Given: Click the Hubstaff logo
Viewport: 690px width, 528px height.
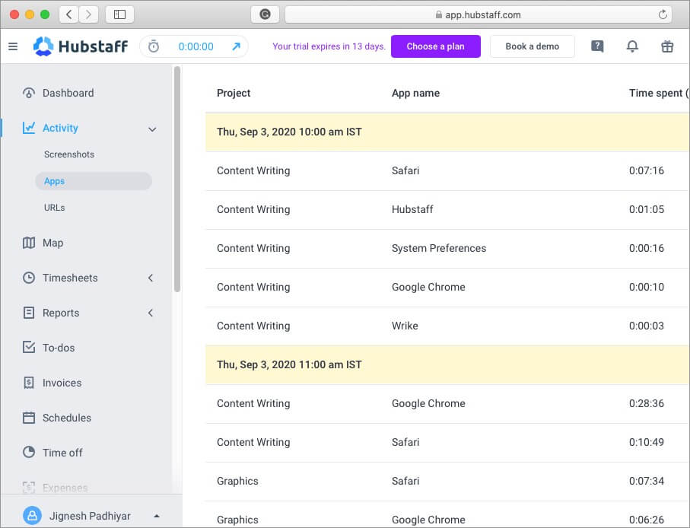Looking at the screenshot, I should tap(81, 46).
